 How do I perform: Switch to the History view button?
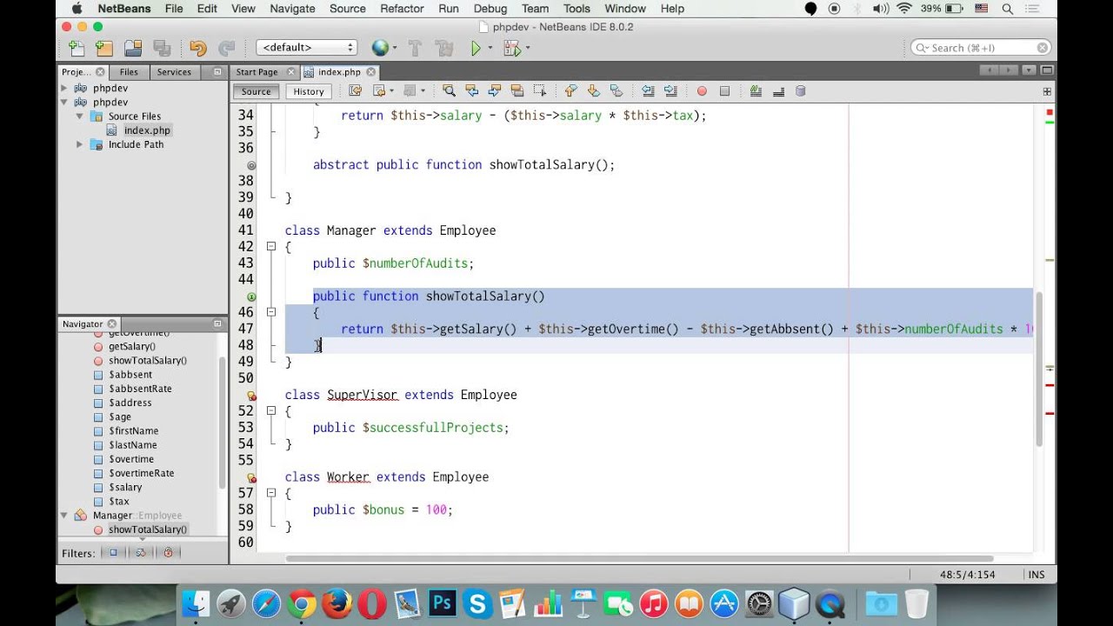(309, 91)
